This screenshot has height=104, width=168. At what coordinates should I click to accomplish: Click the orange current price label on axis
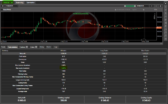(x=159, y=28)
